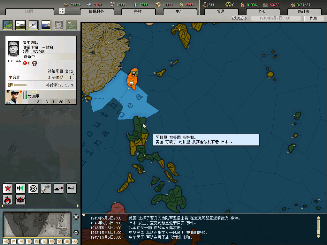Click the message log scrollbar handle

[318, 231]
